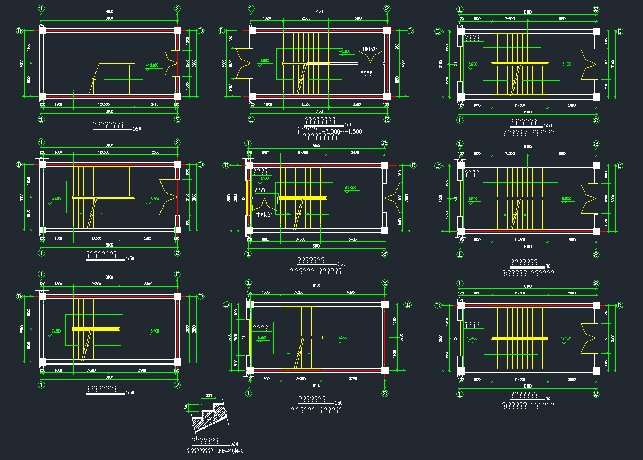Viewport: 643px width, 460px height.
Task: Click door symbol right of -12.600 elevation
Action: pyautogui.click(x=171, y=63)
